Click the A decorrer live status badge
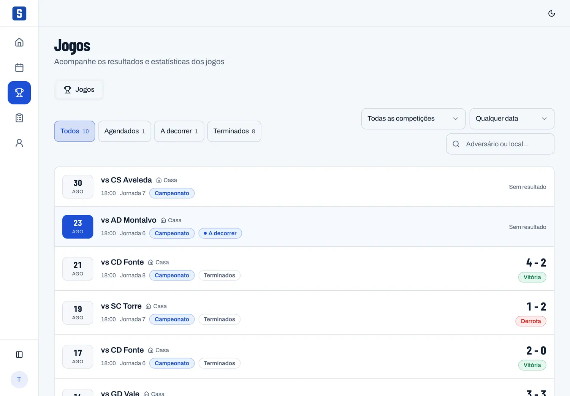This screenshot has height=396, width=570. click(x=220, y=233)
